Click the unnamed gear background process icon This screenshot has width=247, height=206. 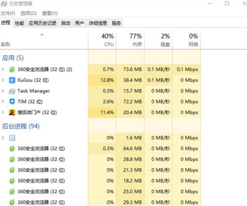click(x=12, y=138)
